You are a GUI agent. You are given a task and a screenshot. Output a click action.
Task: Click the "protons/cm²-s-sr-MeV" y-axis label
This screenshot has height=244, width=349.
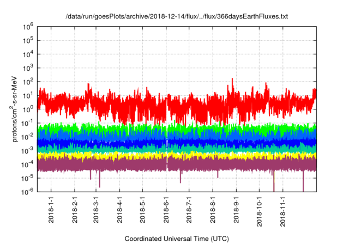[x=17, y=108]
